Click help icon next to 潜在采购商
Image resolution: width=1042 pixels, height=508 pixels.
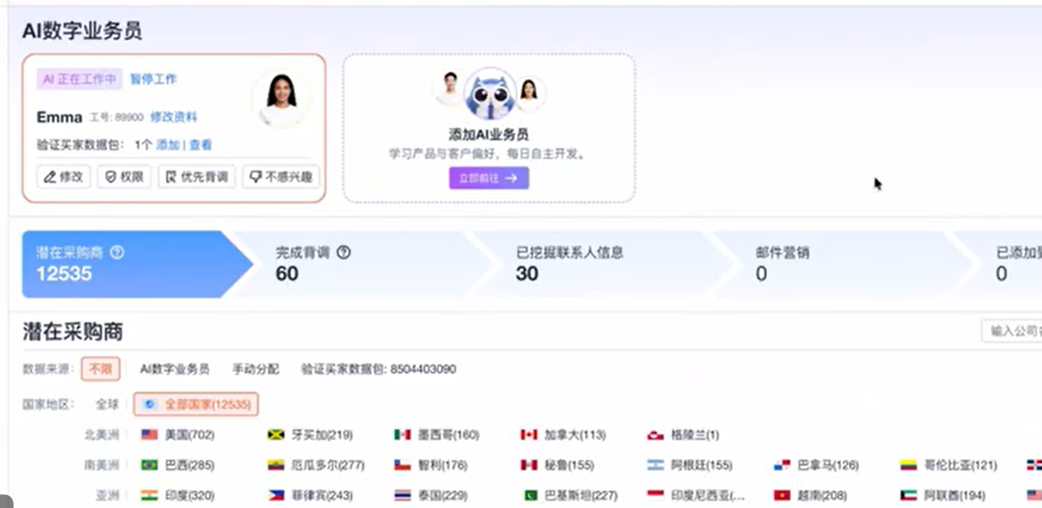click(x=117, y=252)
